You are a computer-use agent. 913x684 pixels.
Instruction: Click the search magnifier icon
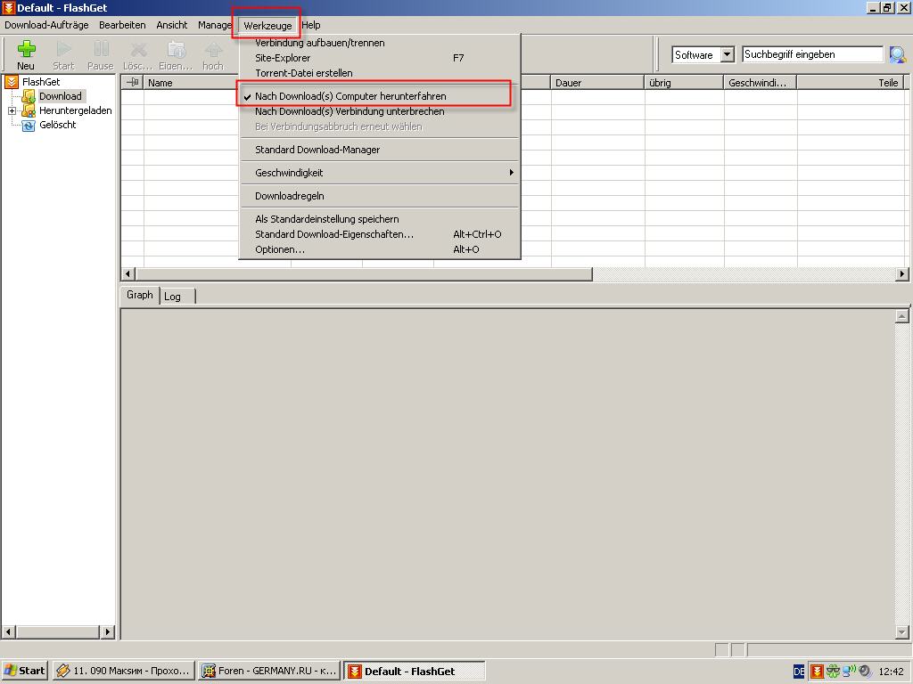tap(897, 54)
